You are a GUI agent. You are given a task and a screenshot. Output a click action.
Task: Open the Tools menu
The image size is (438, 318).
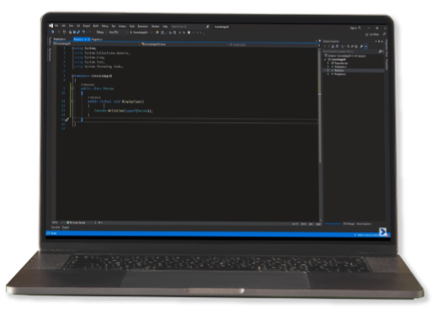132,26
